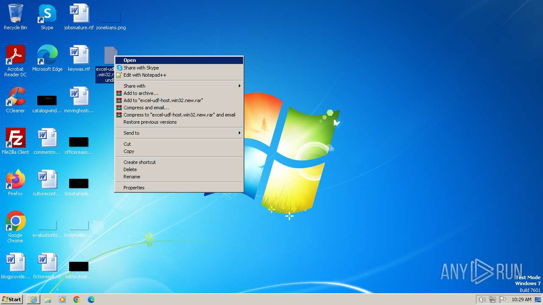
Task: Choose Edit with Notepad++
Action: click(179, 75)
